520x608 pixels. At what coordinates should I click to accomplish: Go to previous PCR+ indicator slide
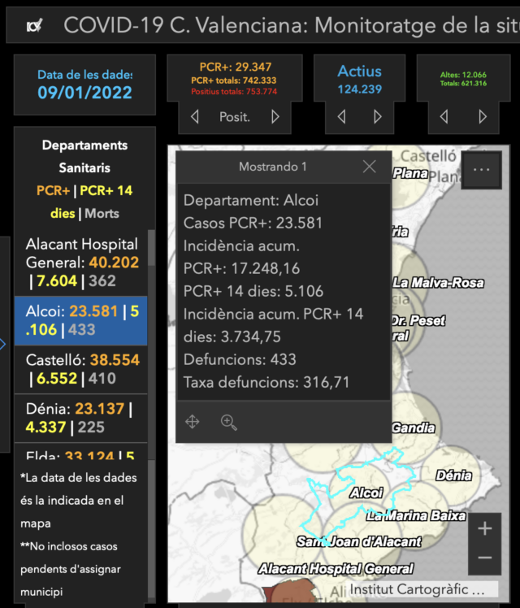tap(195, 117)
